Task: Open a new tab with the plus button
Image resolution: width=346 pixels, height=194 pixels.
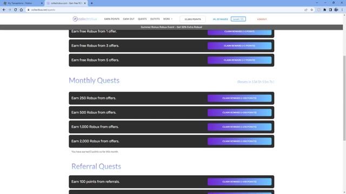Action: 91,3
